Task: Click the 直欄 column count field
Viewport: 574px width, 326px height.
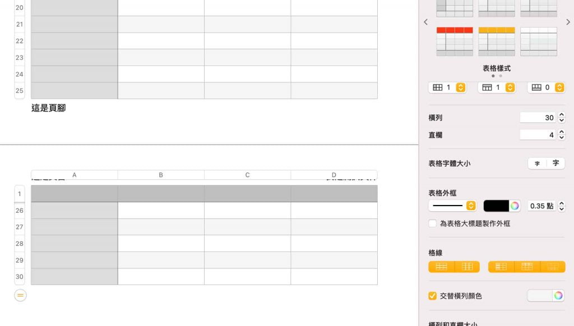Action: pyautogui.click(x=538, y=134)
